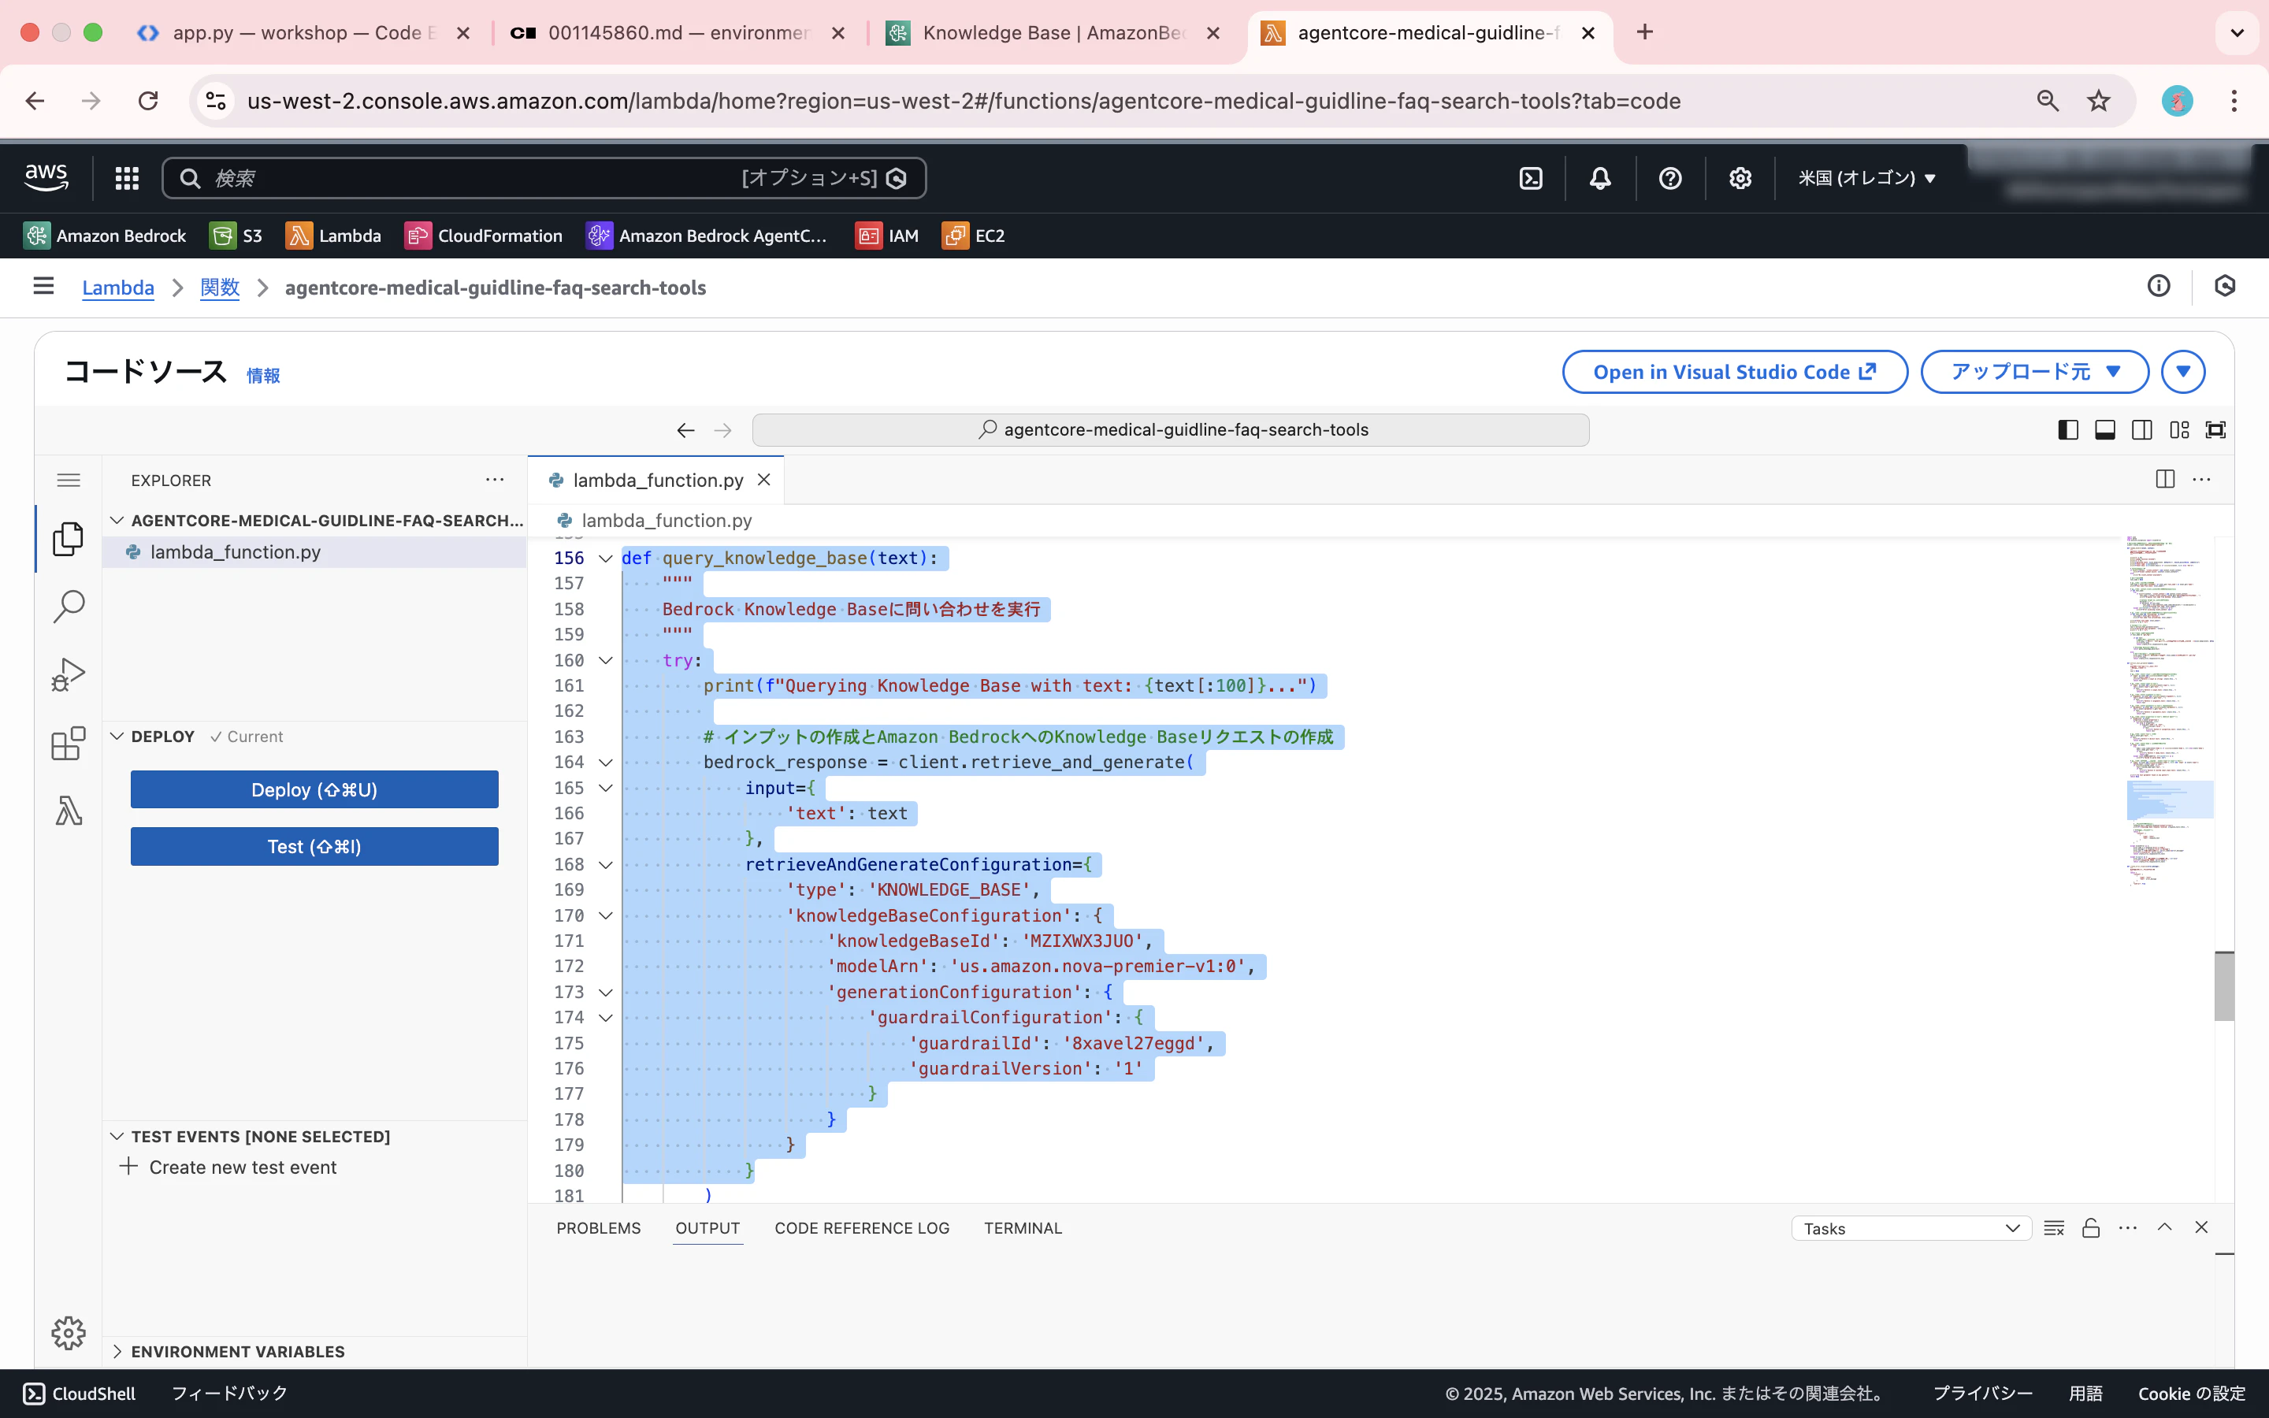
Task: Click the editor command center search box
Action: tap(1170, 429)
